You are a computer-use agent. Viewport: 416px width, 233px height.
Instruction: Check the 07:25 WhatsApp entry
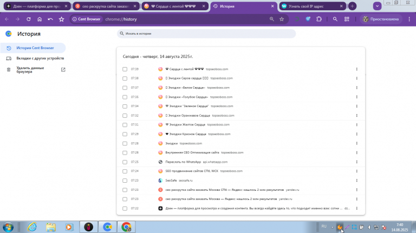(125, 162)
